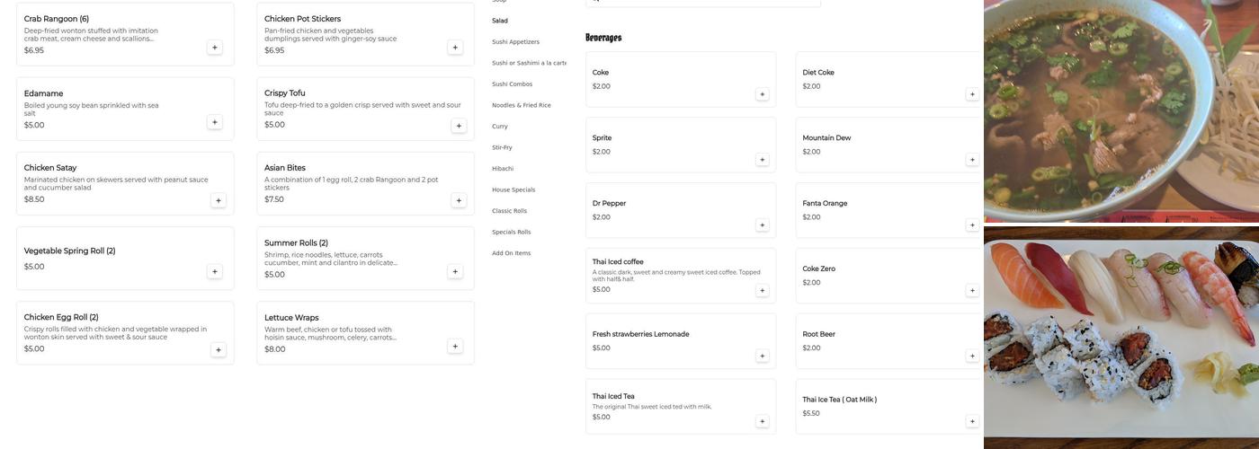The image size is (1259, 449).
Task: Add Lettuce Wraps to order
Action: click(x=455, y=347)
